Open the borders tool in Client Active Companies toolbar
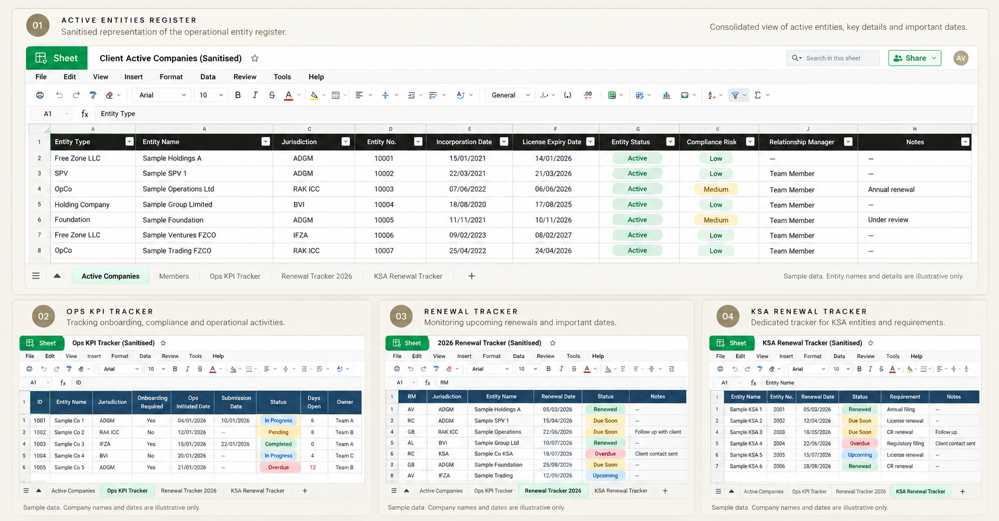Screen dimensions: 999x521 (336, 95)
